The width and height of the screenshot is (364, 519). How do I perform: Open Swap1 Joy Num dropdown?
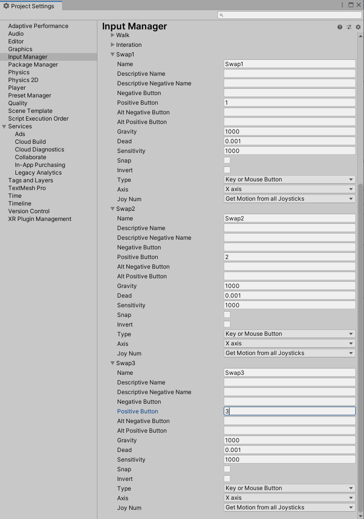coord(290,199)
